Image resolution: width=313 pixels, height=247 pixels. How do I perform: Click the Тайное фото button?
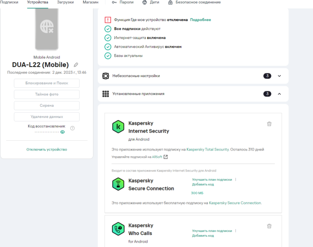click(x=47, y=94)
